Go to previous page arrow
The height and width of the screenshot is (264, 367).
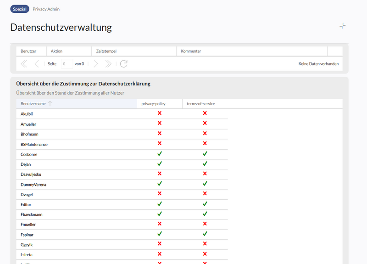coord(37,64)
